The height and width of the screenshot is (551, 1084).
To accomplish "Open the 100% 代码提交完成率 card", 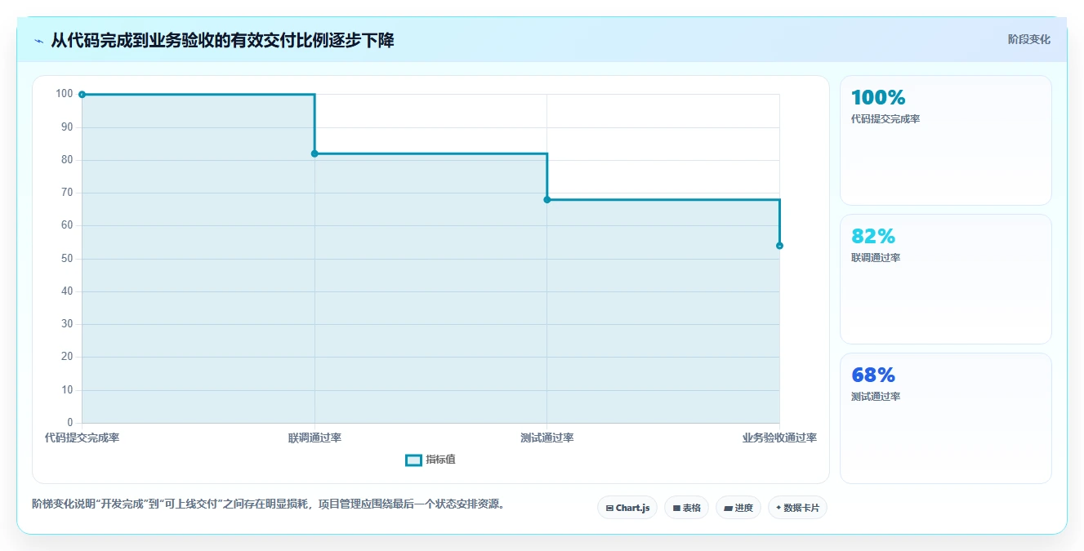I will (945, 140).
